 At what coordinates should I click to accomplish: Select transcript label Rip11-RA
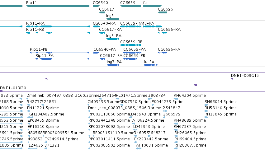point(35,23)
